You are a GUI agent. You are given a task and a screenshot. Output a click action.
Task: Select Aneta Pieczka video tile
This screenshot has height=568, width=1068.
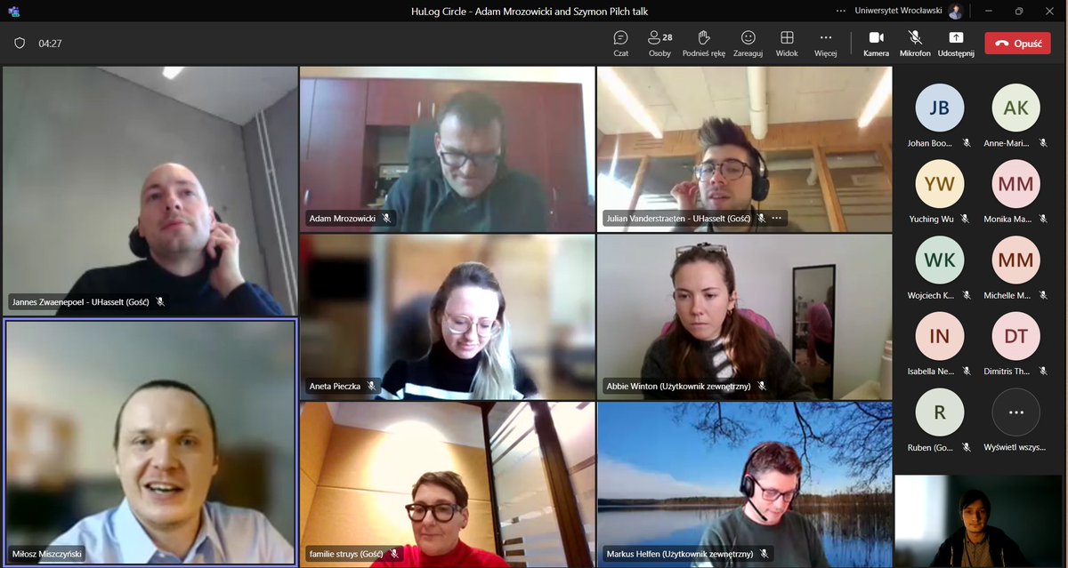point(447,316)
